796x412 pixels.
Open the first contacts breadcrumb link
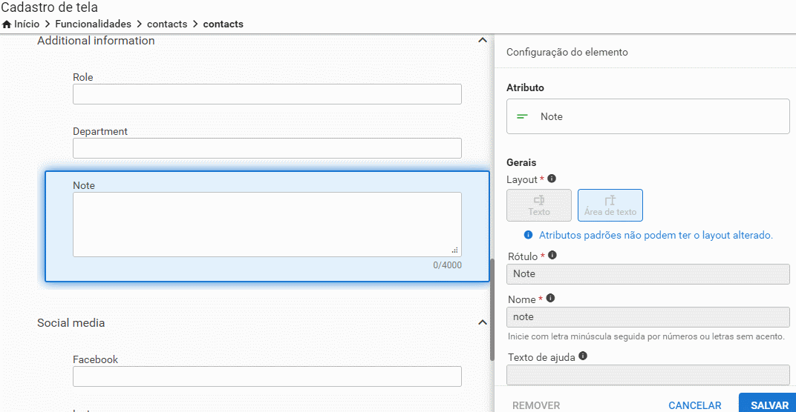click(x=167, y=24)
